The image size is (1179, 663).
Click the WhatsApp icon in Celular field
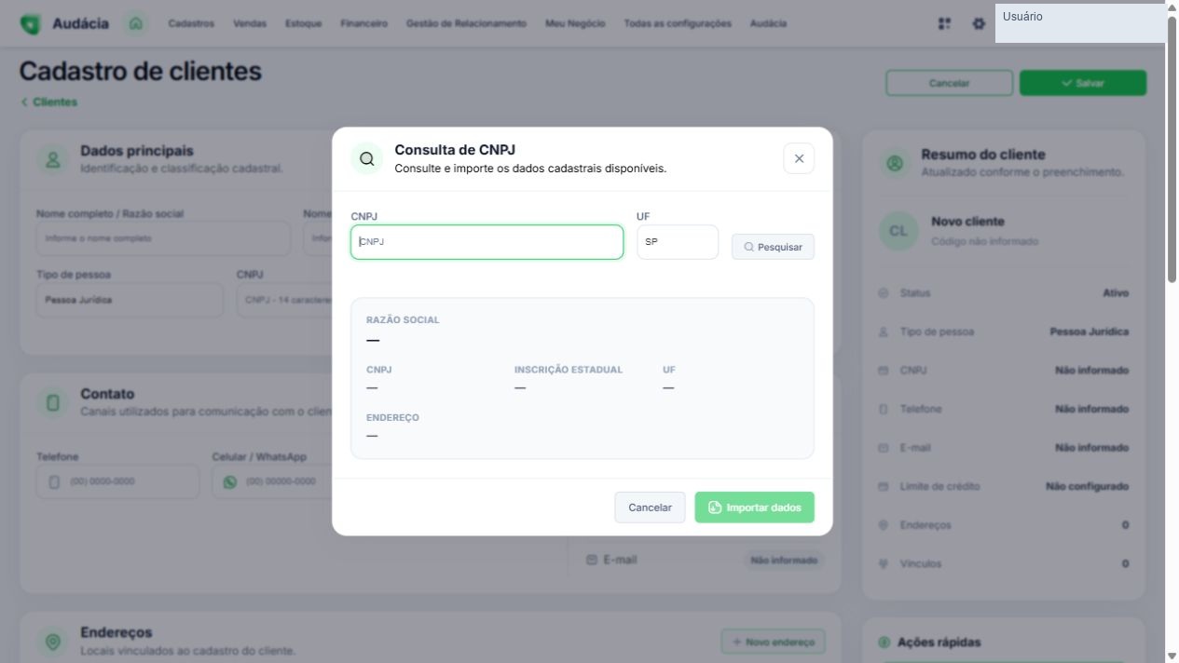pyautogui.click(x=230, y=481)
